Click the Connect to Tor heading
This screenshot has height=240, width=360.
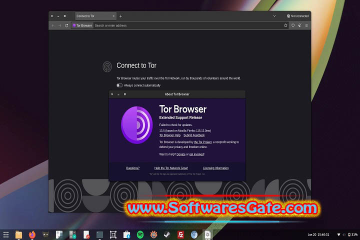click(x=136, y=65)
